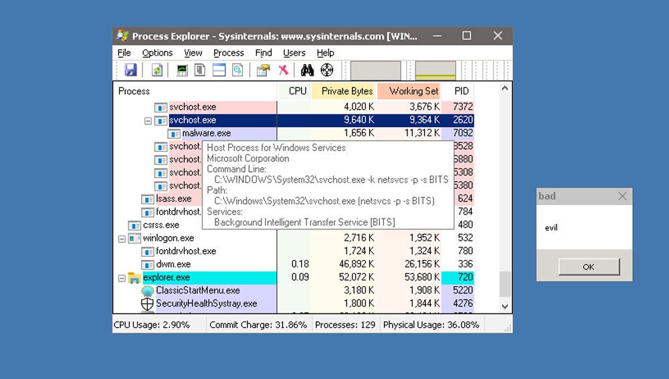Screen dimensions: 669x379
Task: Click the crosshair Find Window's Process icon
Action: [x=327, y=70]
